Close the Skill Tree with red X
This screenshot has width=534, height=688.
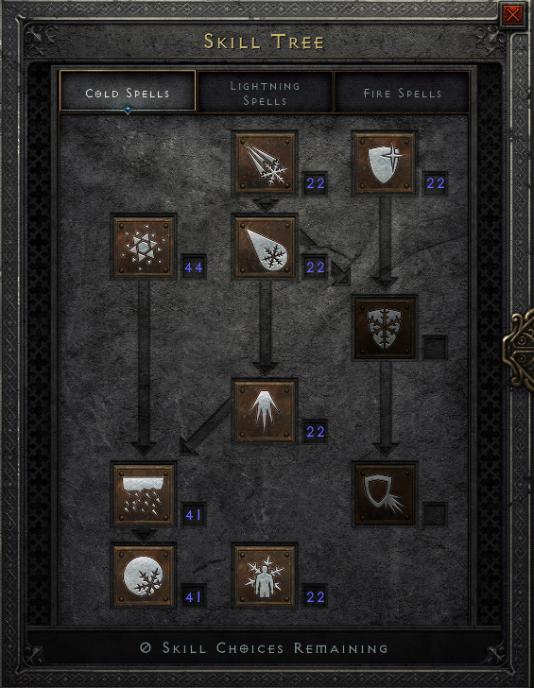(x=512, y=15)
